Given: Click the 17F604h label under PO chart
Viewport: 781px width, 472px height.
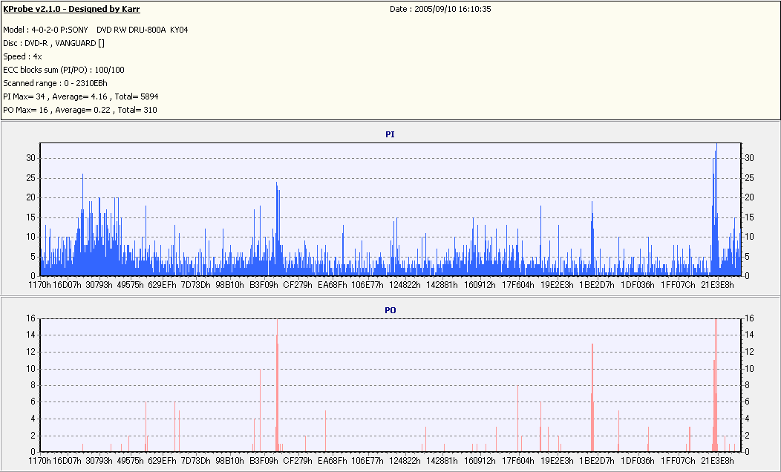Looking at the screenshot, I should [518, 461].
